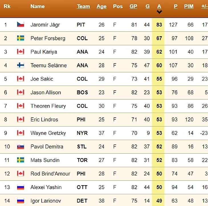
Task: Open Wayne Gretzky player name
Action: [48, 133]
